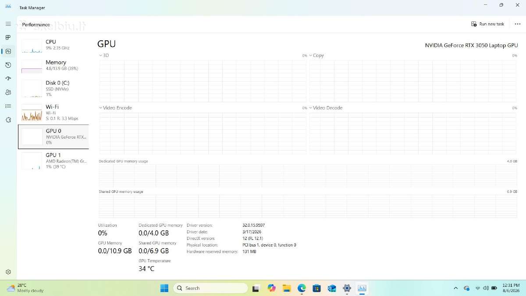Image resolution: width=526 pixels, height=296 pixels.
Task: Click the driver version 32.0.15.9597 value
Action: click(253, 225)
